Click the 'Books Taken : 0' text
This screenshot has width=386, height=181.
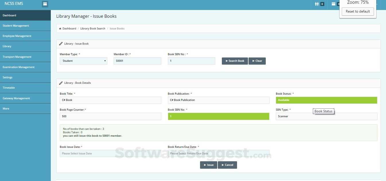point(73,132)
